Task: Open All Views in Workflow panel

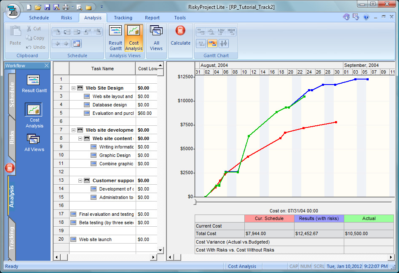Action: click(x=34, y=143)
